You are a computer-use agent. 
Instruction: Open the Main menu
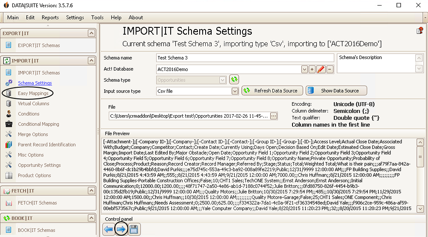click(13, 18)
